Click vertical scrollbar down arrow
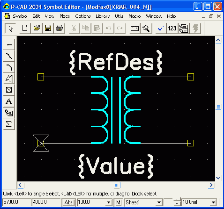 (x=218, y=178)
